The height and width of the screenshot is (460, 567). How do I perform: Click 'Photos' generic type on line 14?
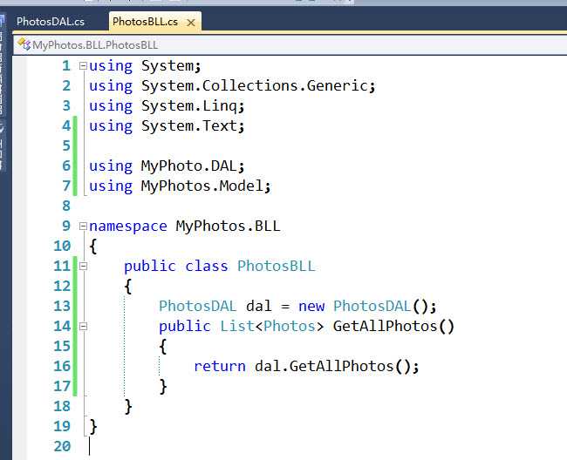tap(290, 327)
